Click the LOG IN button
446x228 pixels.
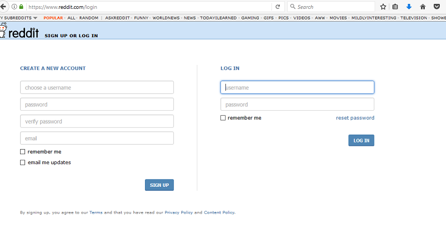coord(361,140)
